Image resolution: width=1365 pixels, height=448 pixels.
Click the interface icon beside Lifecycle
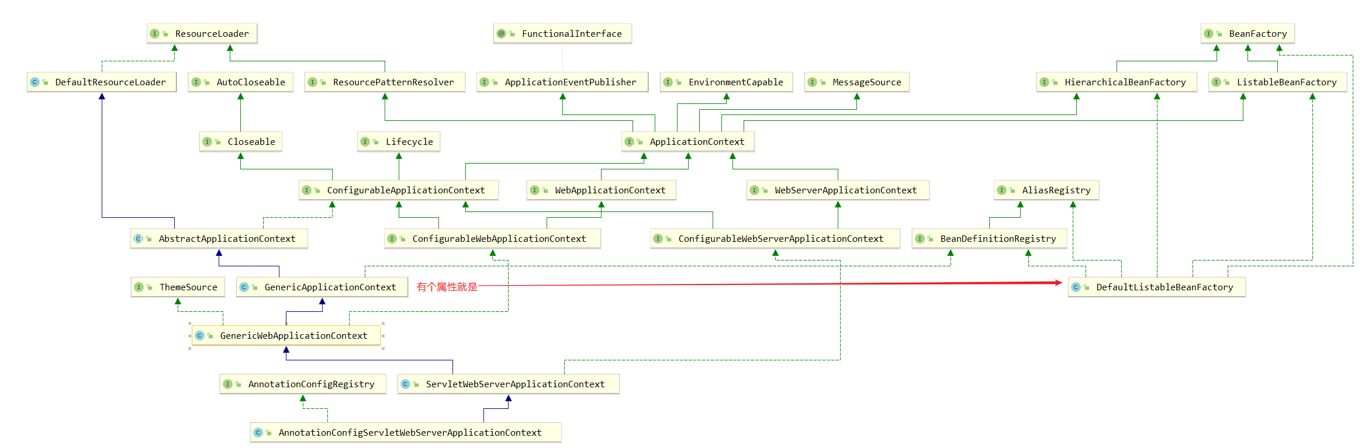click(365, 142)
